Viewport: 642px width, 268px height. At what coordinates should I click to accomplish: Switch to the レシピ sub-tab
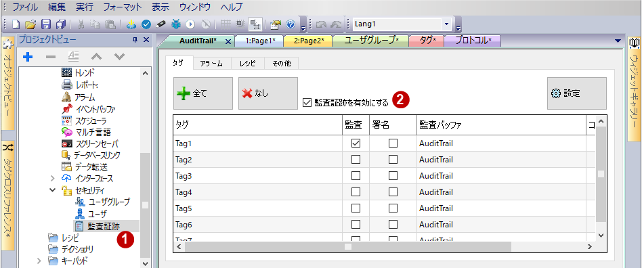click(x=248, y=64)
